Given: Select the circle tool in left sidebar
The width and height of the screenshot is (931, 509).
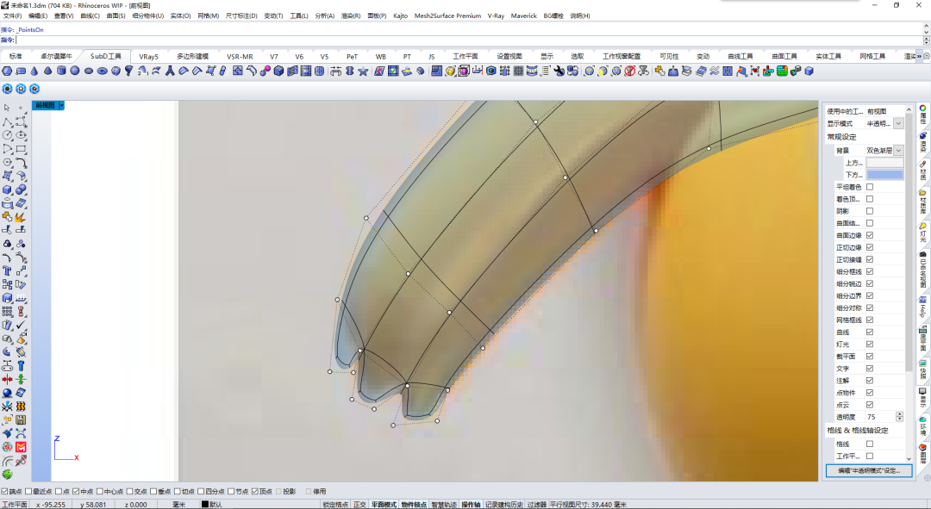Looking at the screenshot, I should (7, 135).
